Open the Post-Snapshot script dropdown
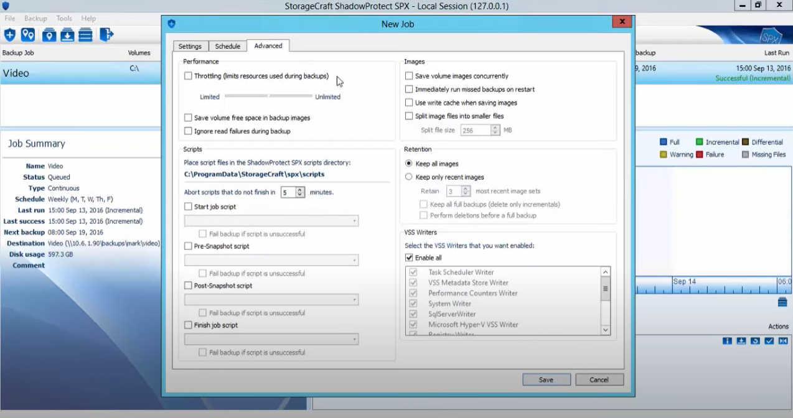The image size is (793, 418). (x=354, y=299)
